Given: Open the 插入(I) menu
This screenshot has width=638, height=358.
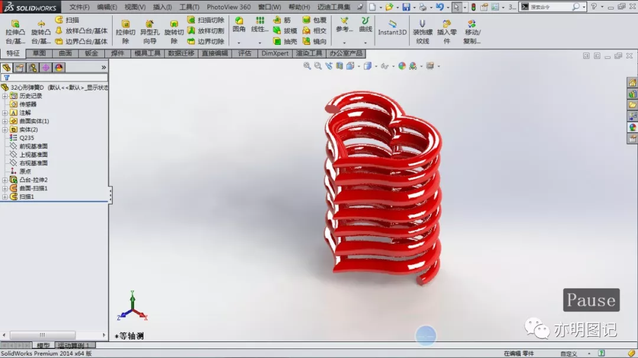Looking at the screenshot, I should tap(162, 7).
